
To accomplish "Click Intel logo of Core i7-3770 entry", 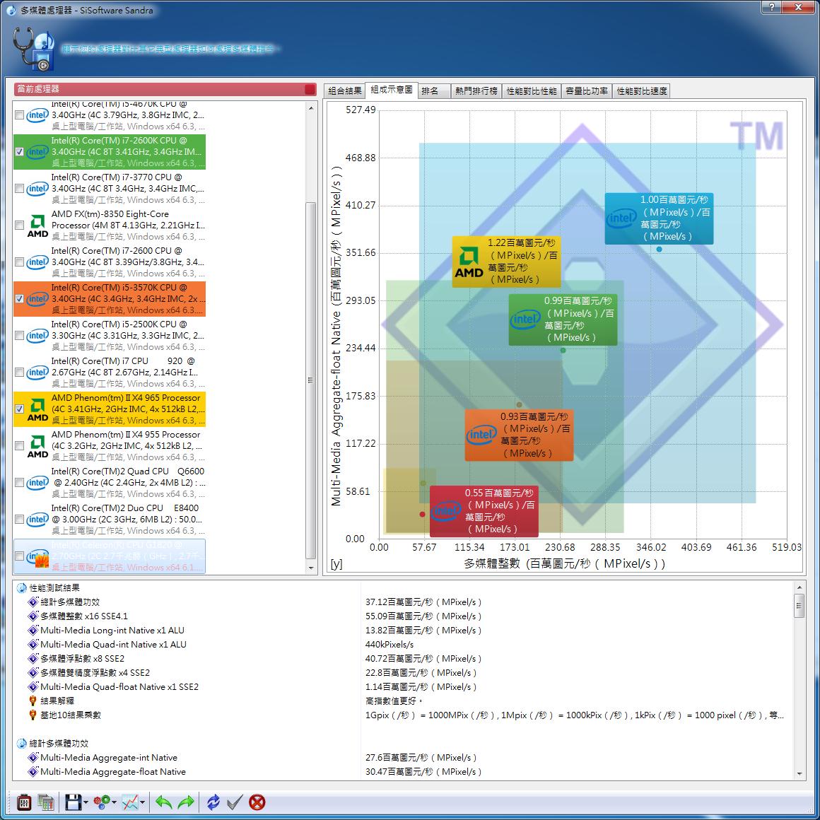I will [x=37, y=188].
